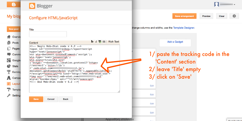
Task: Click the content box resize handle
Action: pyautogui.click(x=119, y=92)
